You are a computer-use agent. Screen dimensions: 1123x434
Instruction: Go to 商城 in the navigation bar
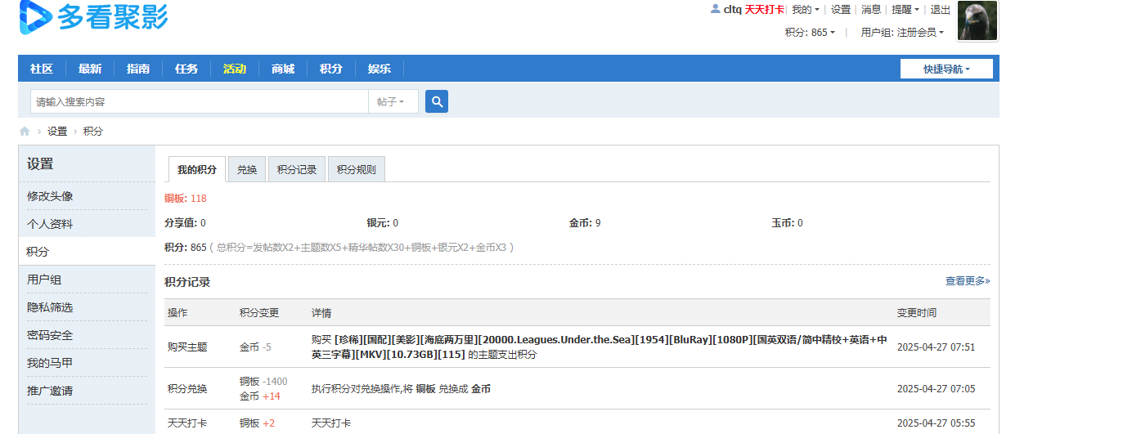pos(283,69)
